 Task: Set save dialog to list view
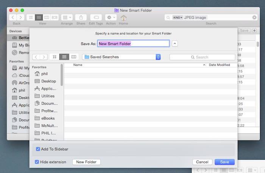coord(64,57)
